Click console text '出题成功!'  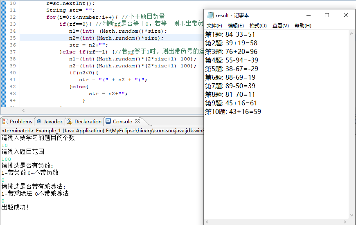point(15,207)
